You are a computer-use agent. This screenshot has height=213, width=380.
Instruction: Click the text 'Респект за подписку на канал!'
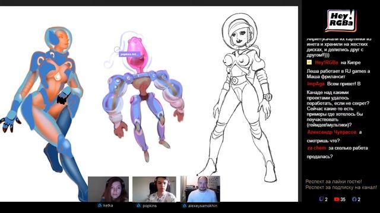coord(341,187)
